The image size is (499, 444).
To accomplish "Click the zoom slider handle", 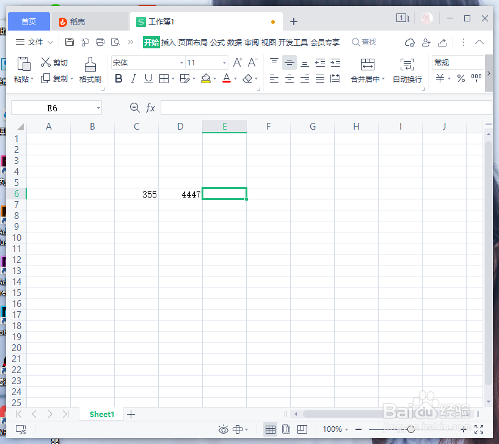I will point(411,430).
